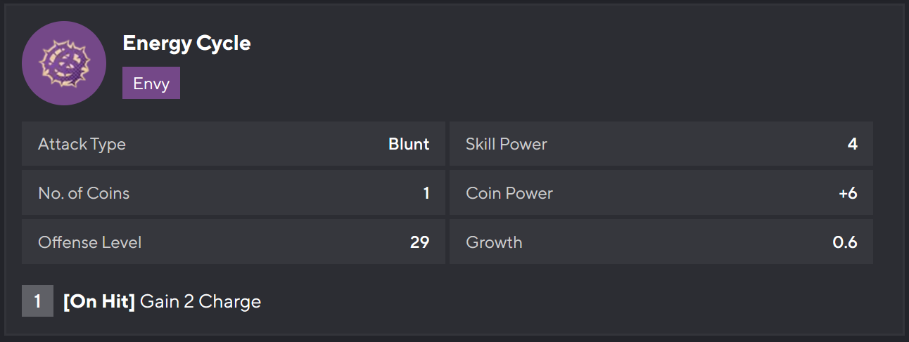Click the Growth value 0.6
909x342 pixels.
[845, 242]
